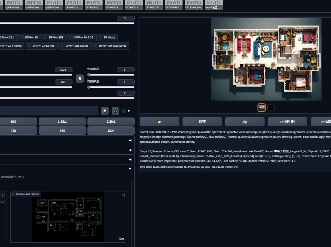The image size is (331, 247).
Task: Download the Preprocessor Preview image
Action: click(x=123, y=195)
